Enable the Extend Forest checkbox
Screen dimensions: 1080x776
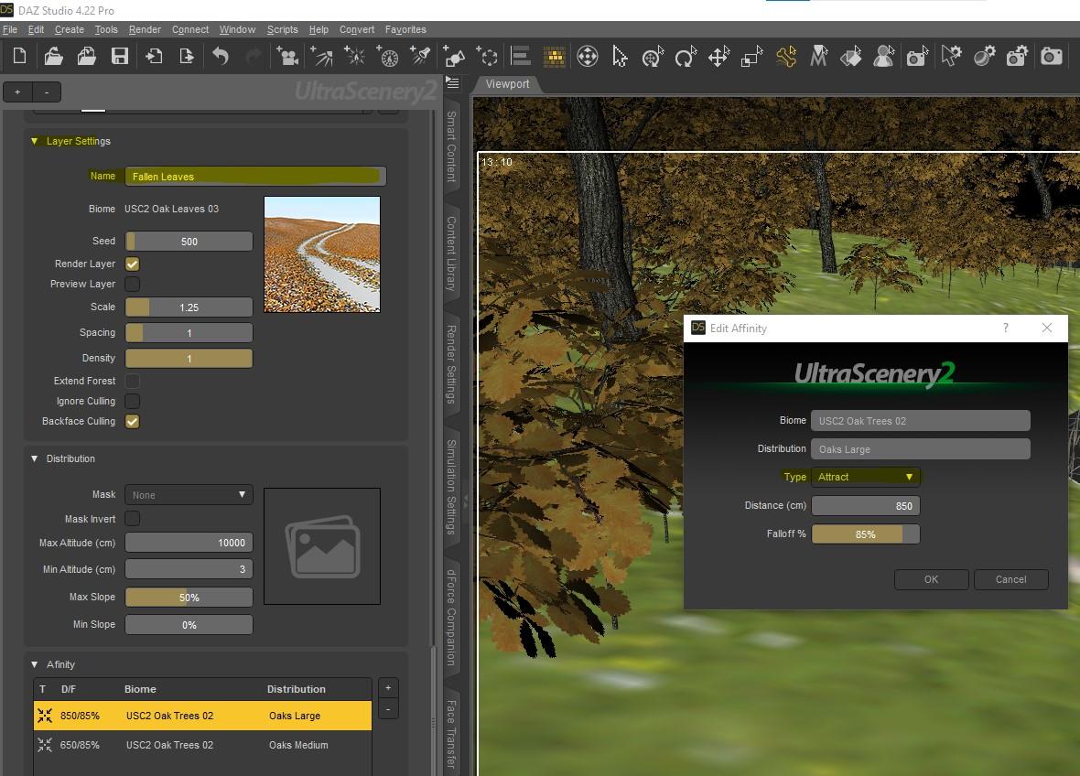coord(132,381)
